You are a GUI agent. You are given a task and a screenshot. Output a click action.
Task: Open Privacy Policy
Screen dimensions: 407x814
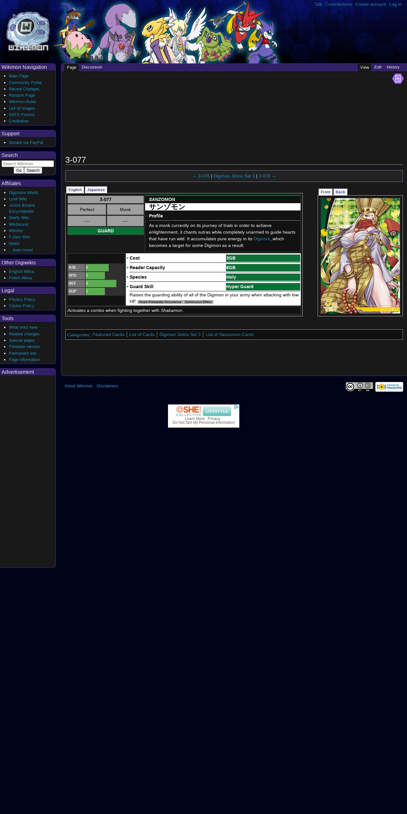[x=22, y=300]
